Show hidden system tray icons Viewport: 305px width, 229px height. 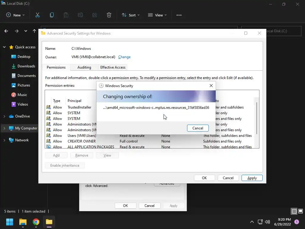click(252, 222)
